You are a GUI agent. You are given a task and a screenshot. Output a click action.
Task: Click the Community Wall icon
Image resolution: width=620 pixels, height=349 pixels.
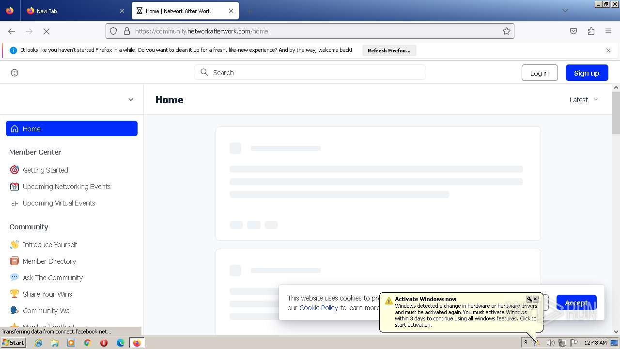(x=15, y=311)
